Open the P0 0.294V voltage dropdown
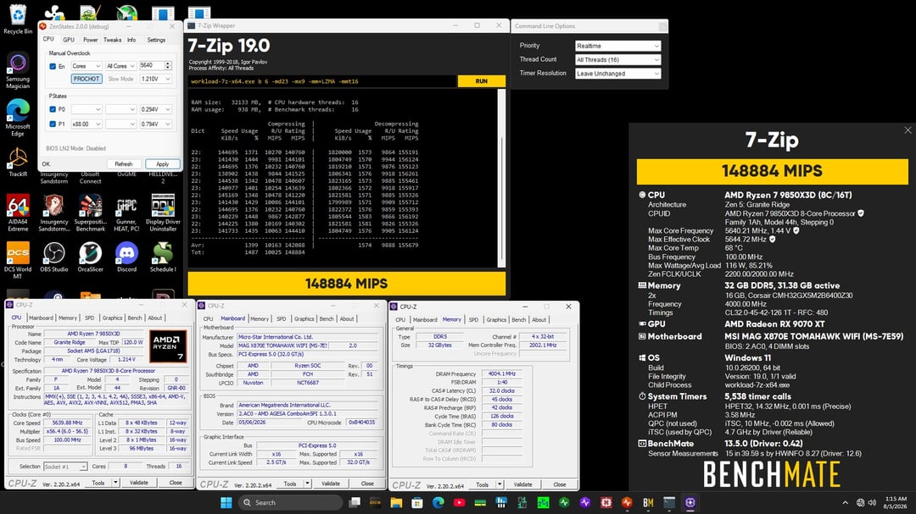 [155, 109]
